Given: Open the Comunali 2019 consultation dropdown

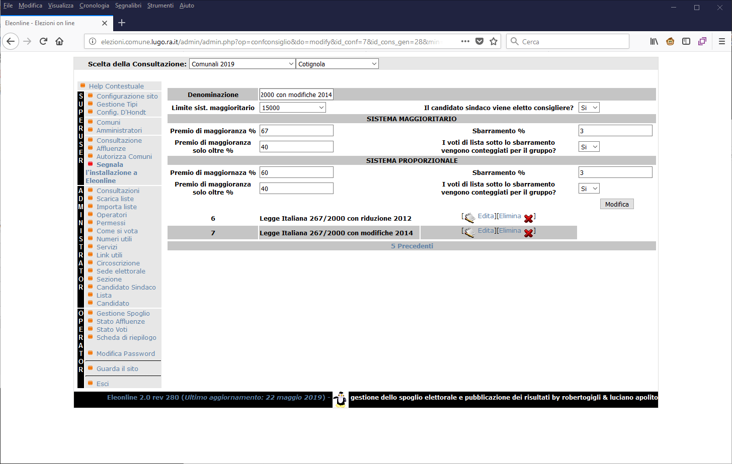Looking at the screenshot, I should click(242, 64).
